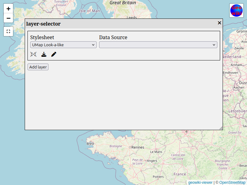
Task: Click the Geowiki globe logo
Action: pyautogui.click(x=237, y=10)
